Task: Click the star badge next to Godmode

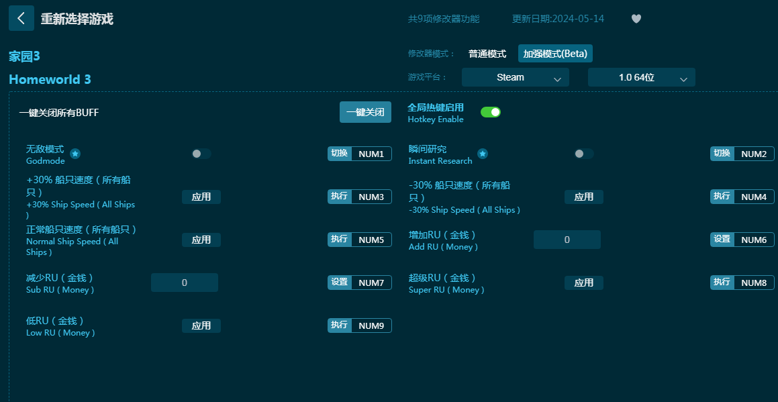Action: click(x=75, y=154)
